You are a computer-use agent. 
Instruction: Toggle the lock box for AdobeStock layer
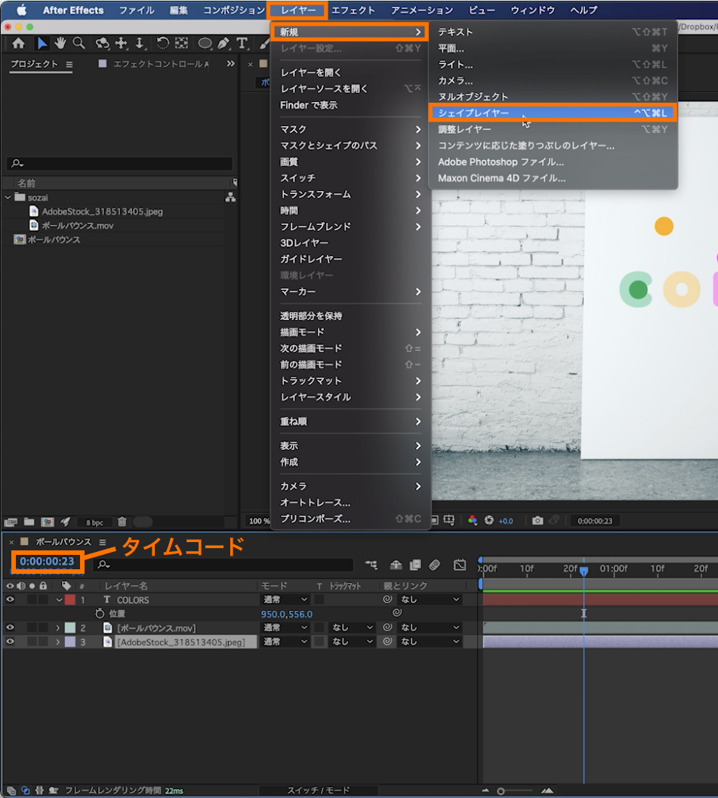(x=43, y=642)
